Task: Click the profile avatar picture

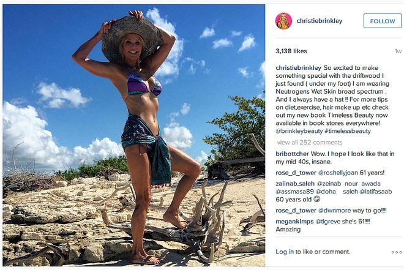Action: pos(283,21)
